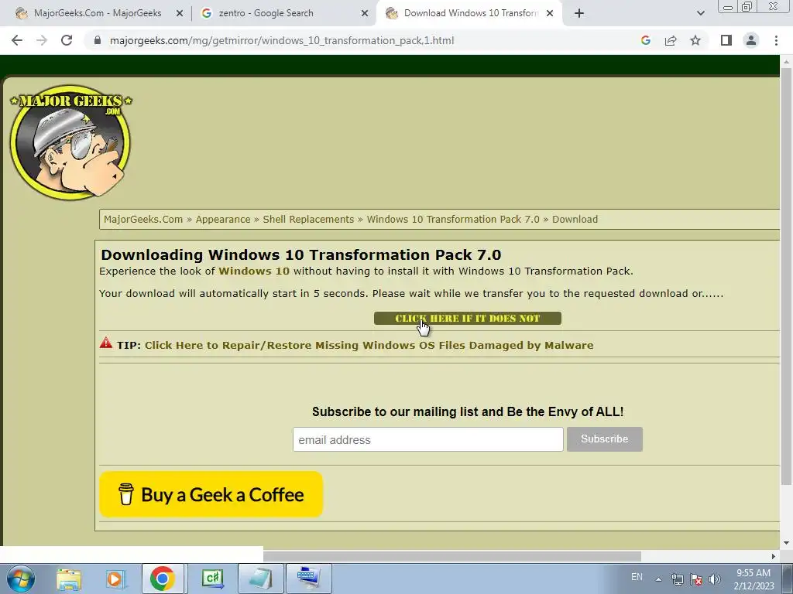Click the vertical scrollbar thumb
The width and height of the screenshot is (793, 594).
786,275
